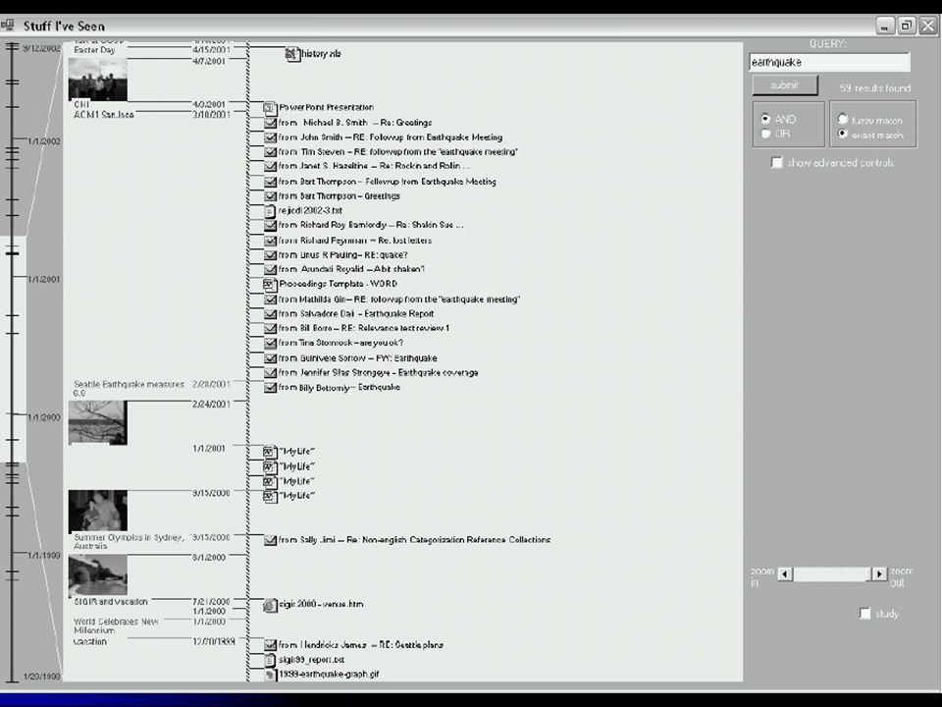Open the Easter Day group photo thumbnail
The height and width of the screenshot is (707, 942).
(x=98, y=80)
